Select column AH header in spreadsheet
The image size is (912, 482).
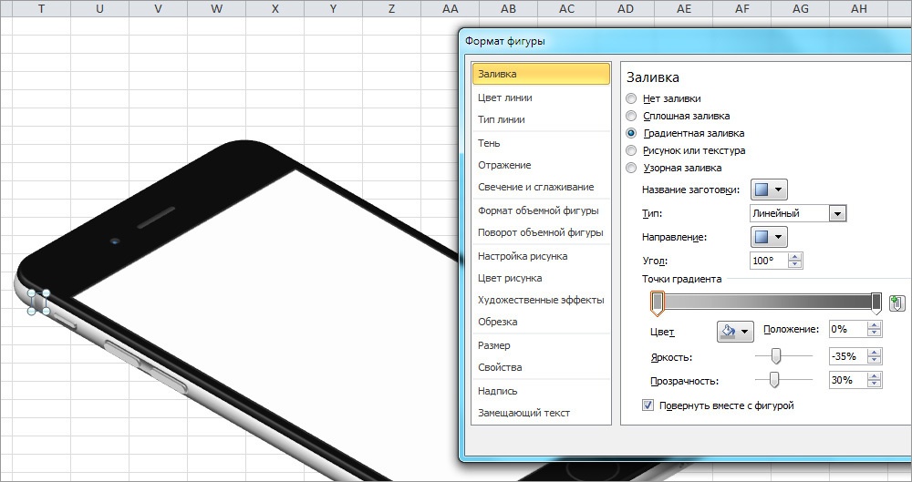pyautogui.click(x=859, y=9)
